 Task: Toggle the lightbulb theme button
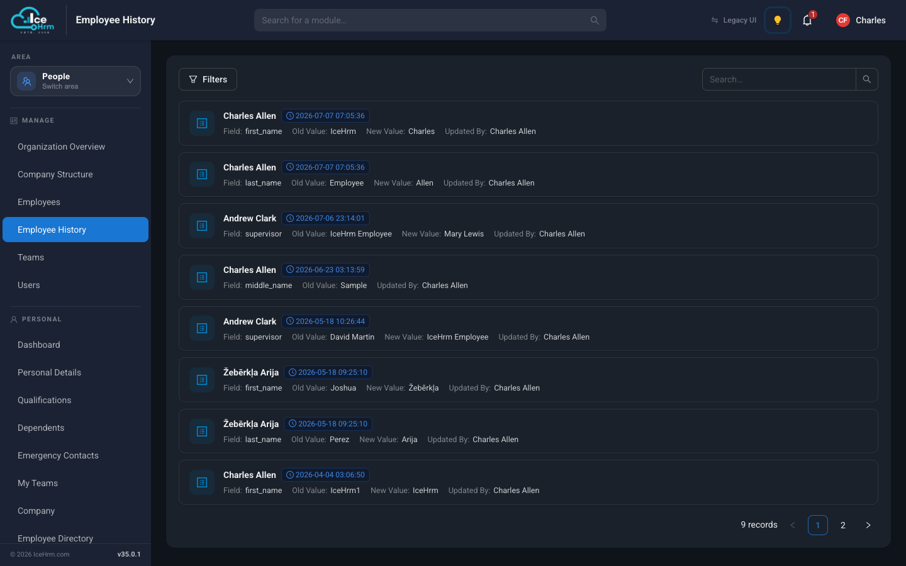point(778,20)
